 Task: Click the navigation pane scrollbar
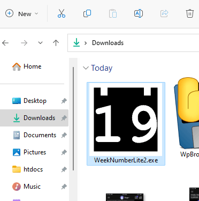[x=73, y=119]
